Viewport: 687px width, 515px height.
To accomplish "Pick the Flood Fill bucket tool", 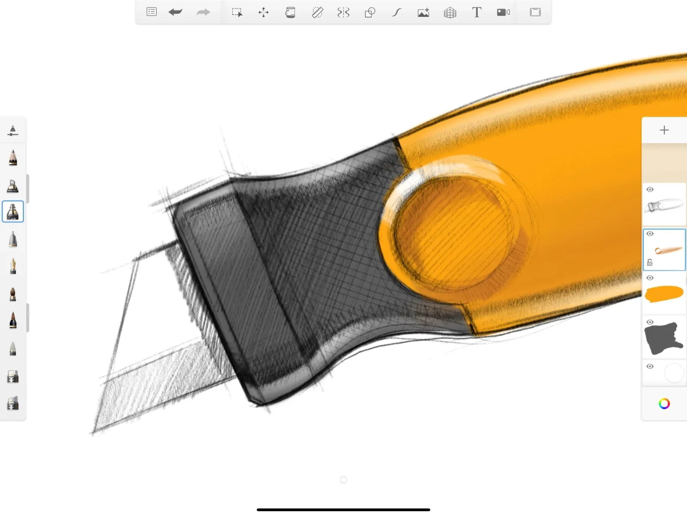I will coord(290,12).
